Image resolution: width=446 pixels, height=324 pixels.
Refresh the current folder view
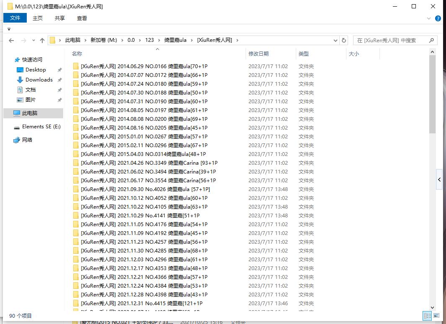coord(343,41)
